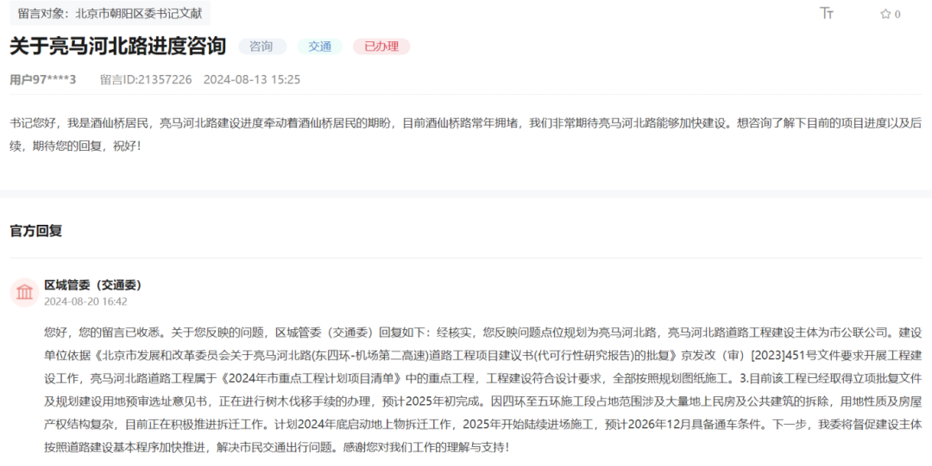Click the 已办理 status tag
932x466 pixels.
(x=381, y=47)
